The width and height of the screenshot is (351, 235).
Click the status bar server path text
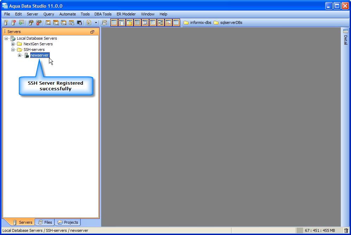click(45, 230)
